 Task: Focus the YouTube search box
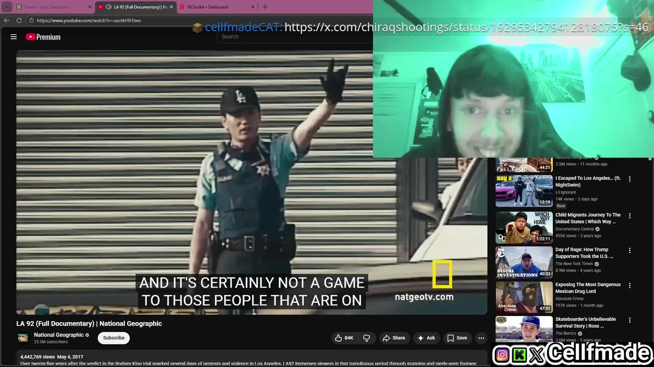[294, 37]
